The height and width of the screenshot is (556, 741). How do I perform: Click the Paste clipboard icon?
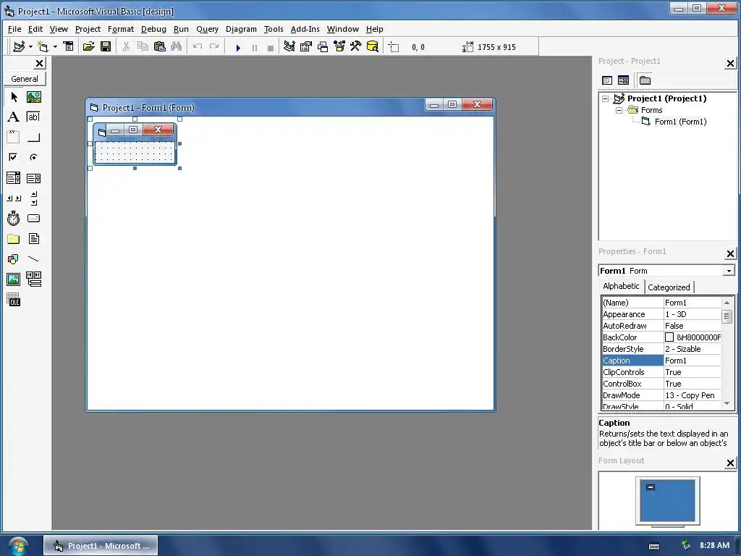coord(160,46)
